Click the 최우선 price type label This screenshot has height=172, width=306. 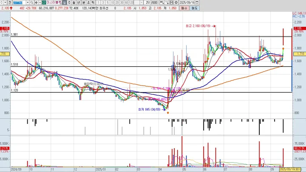tap(104, 8)
